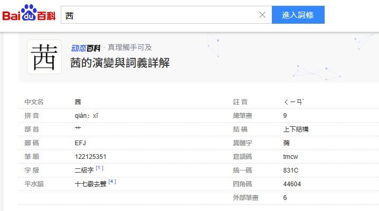Viewport: 379px width, 211px height.
Task: Select the structure value 上下結構
Action: [296, 129]
